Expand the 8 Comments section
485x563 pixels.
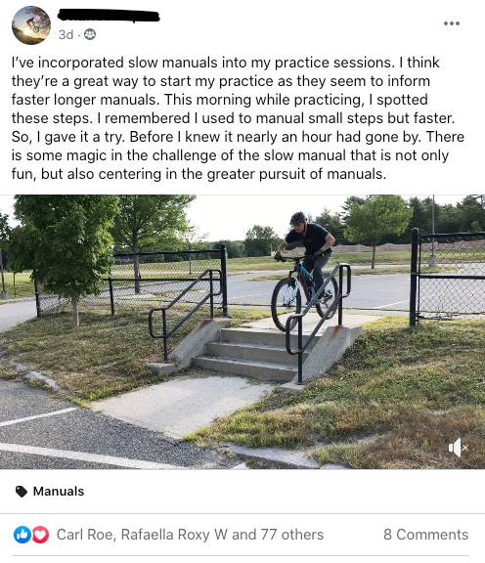tap(425, 535)
